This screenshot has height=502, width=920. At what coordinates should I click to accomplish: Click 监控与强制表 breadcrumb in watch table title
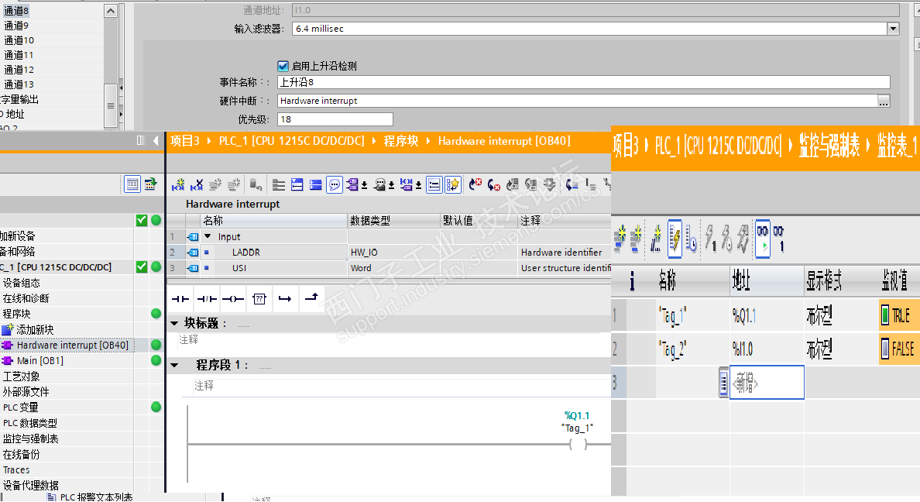[x=829, y=145]
